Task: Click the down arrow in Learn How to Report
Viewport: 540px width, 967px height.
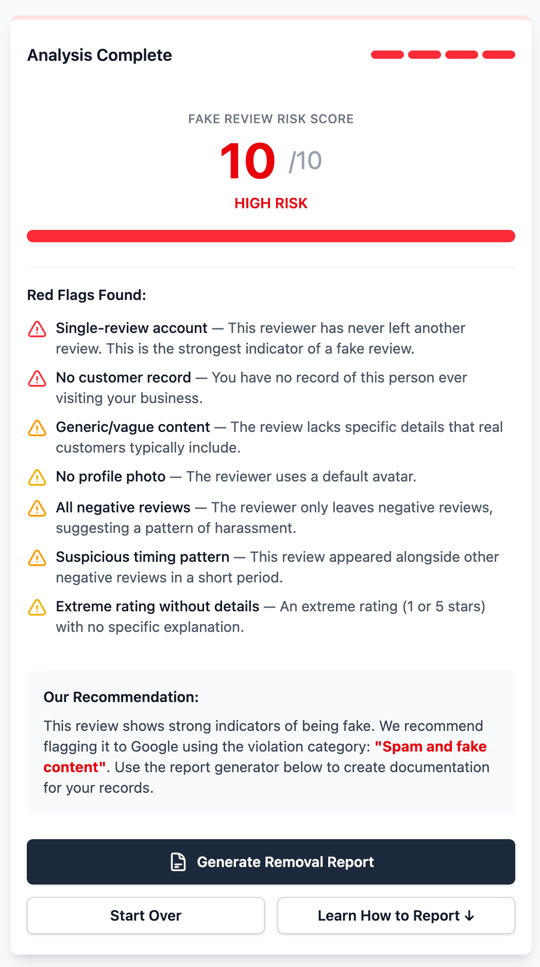Action: coord(469,915)
